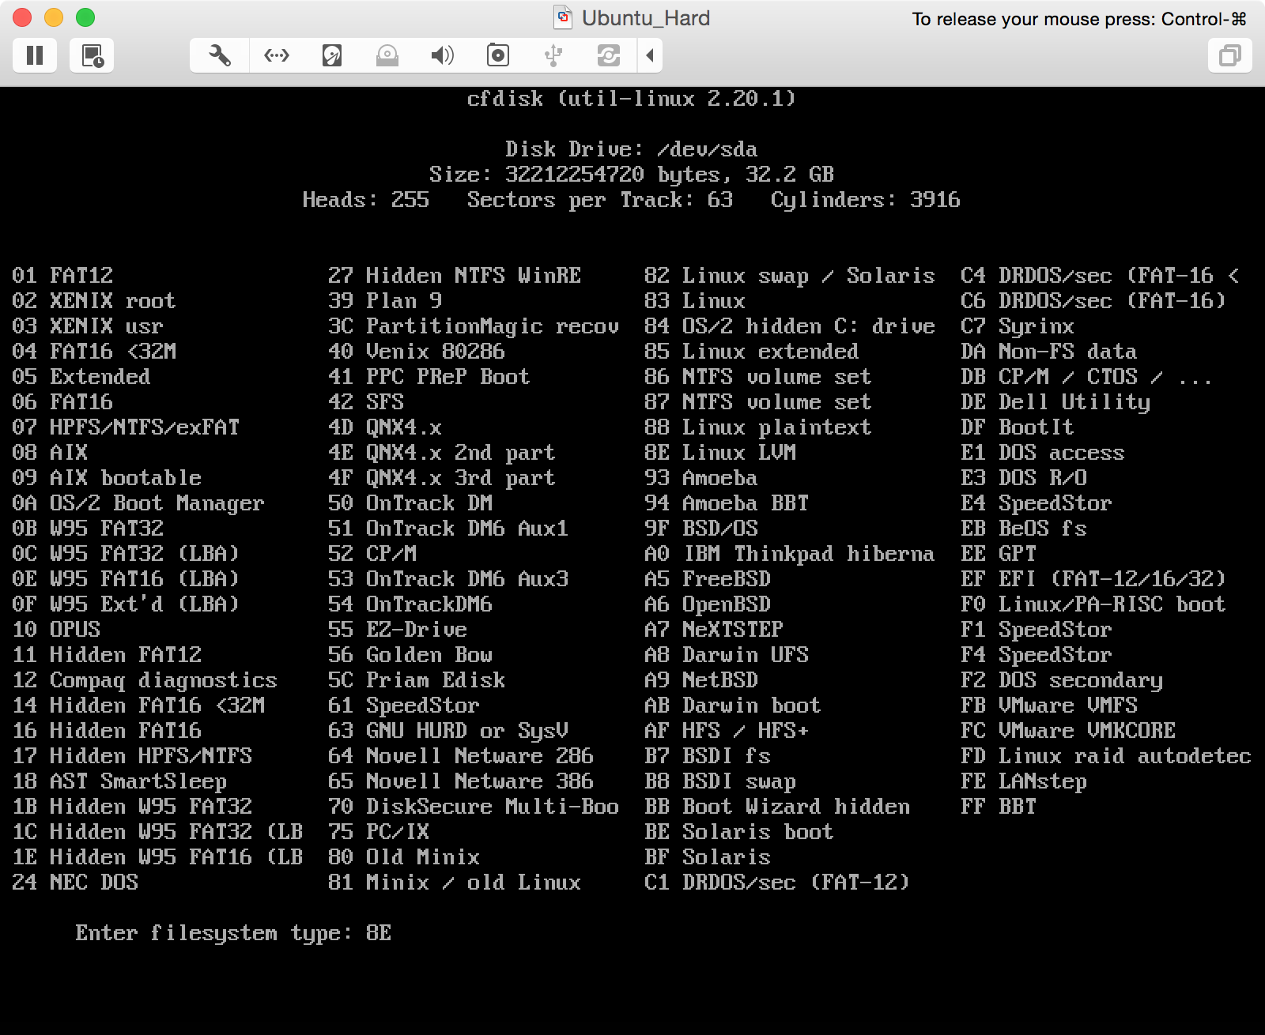Click 'DE Dell Utility' entry
1265x1035 pixels.
[x=1055, y=402]
